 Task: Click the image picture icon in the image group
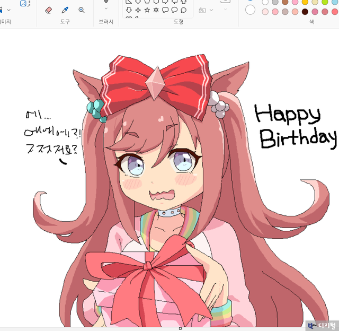[x=23, y=3]
